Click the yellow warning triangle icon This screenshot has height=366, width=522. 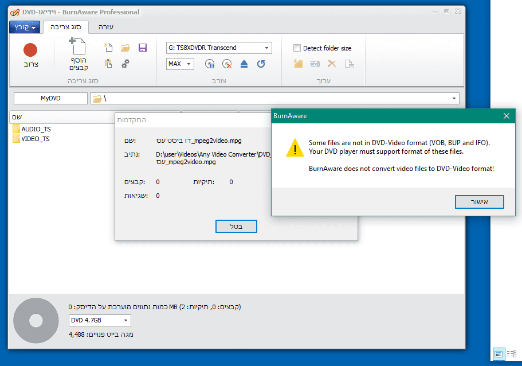(x=295, y=147)
